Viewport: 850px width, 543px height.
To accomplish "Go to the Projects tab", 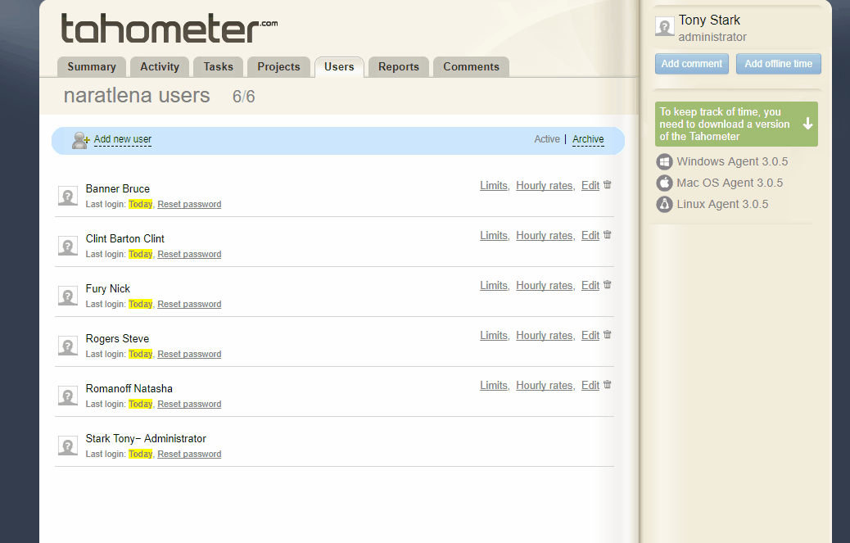I will click(x=278, y=66).
